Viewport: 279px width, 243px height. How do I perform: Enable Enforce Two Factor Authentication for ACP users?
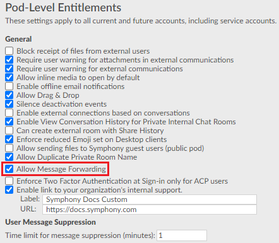point(9,181)
